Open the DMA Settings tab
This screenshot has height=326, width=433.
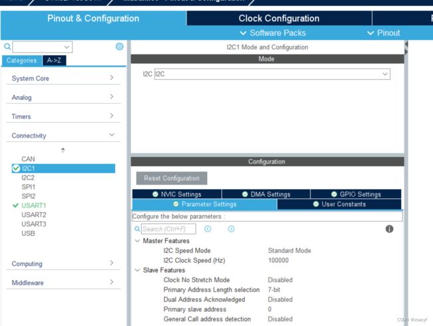(x=266, y=194)
